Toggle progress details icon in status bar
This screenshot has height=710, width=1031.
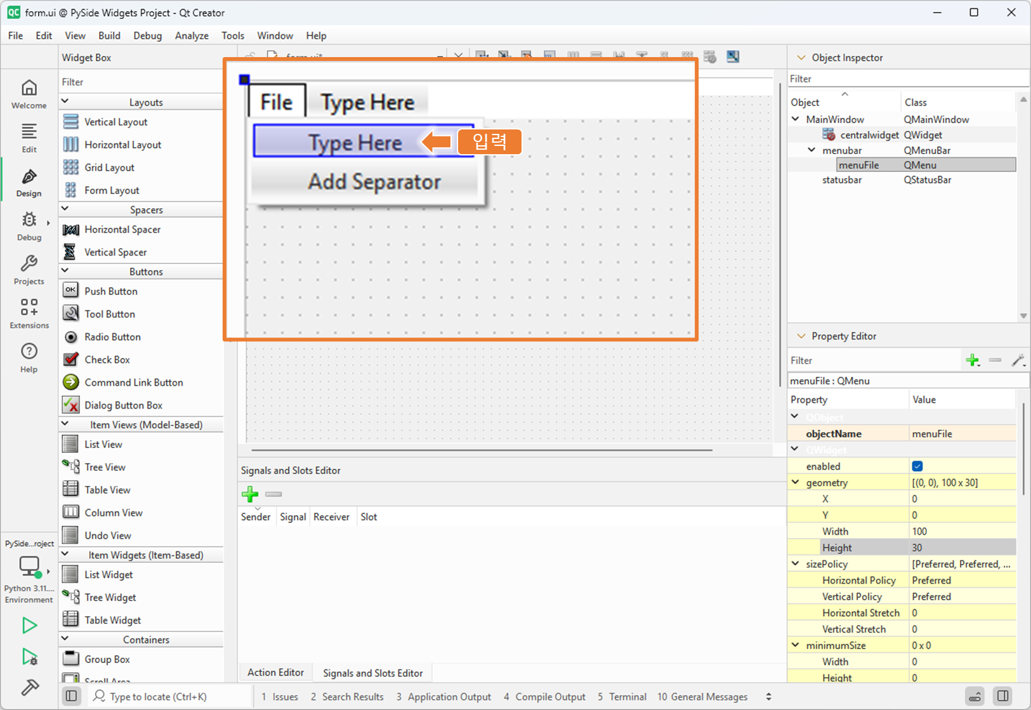click(x=975, y=697)
